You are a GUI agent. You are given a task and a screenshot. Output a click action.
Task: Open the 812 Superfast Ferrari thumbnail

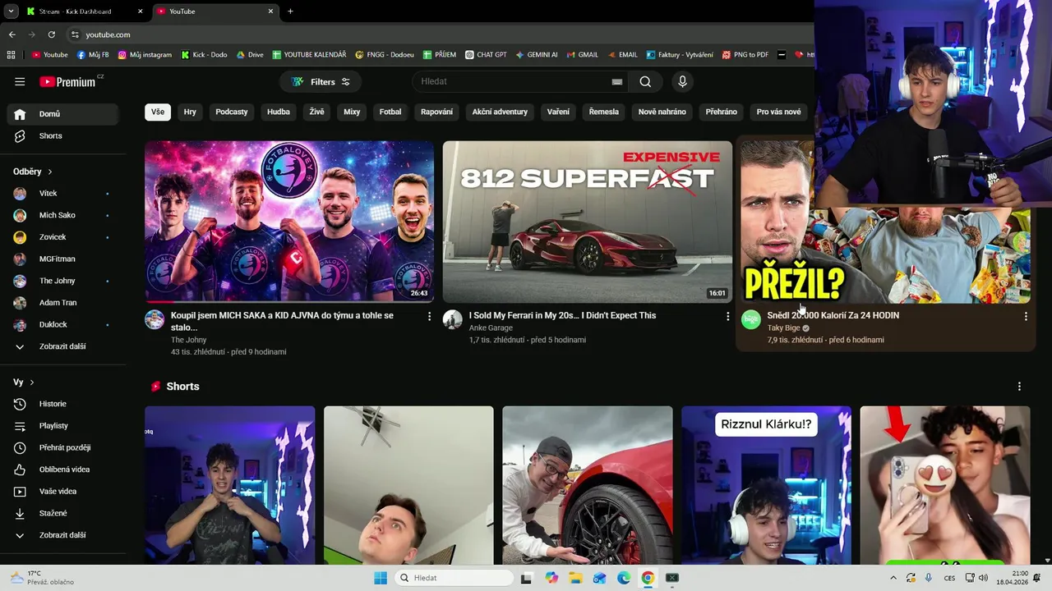coord(587,222)
